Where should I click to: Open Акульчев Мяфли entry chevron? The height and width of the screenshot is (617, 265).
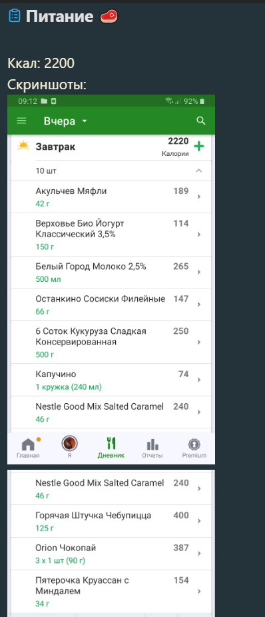point(199,197)
